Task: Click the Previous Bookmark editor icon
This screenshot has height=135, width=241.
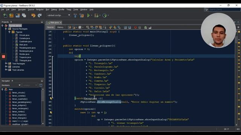Action: tap(111, 27)
